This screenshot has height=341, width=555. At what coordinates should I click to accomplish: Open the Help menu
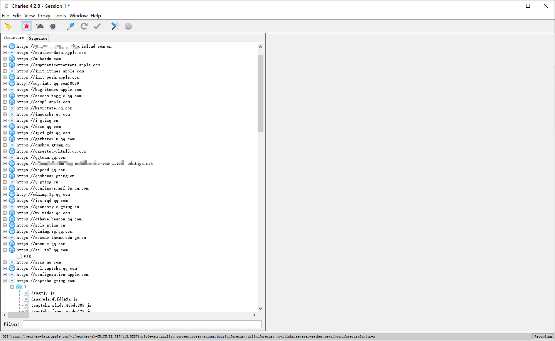96,16
